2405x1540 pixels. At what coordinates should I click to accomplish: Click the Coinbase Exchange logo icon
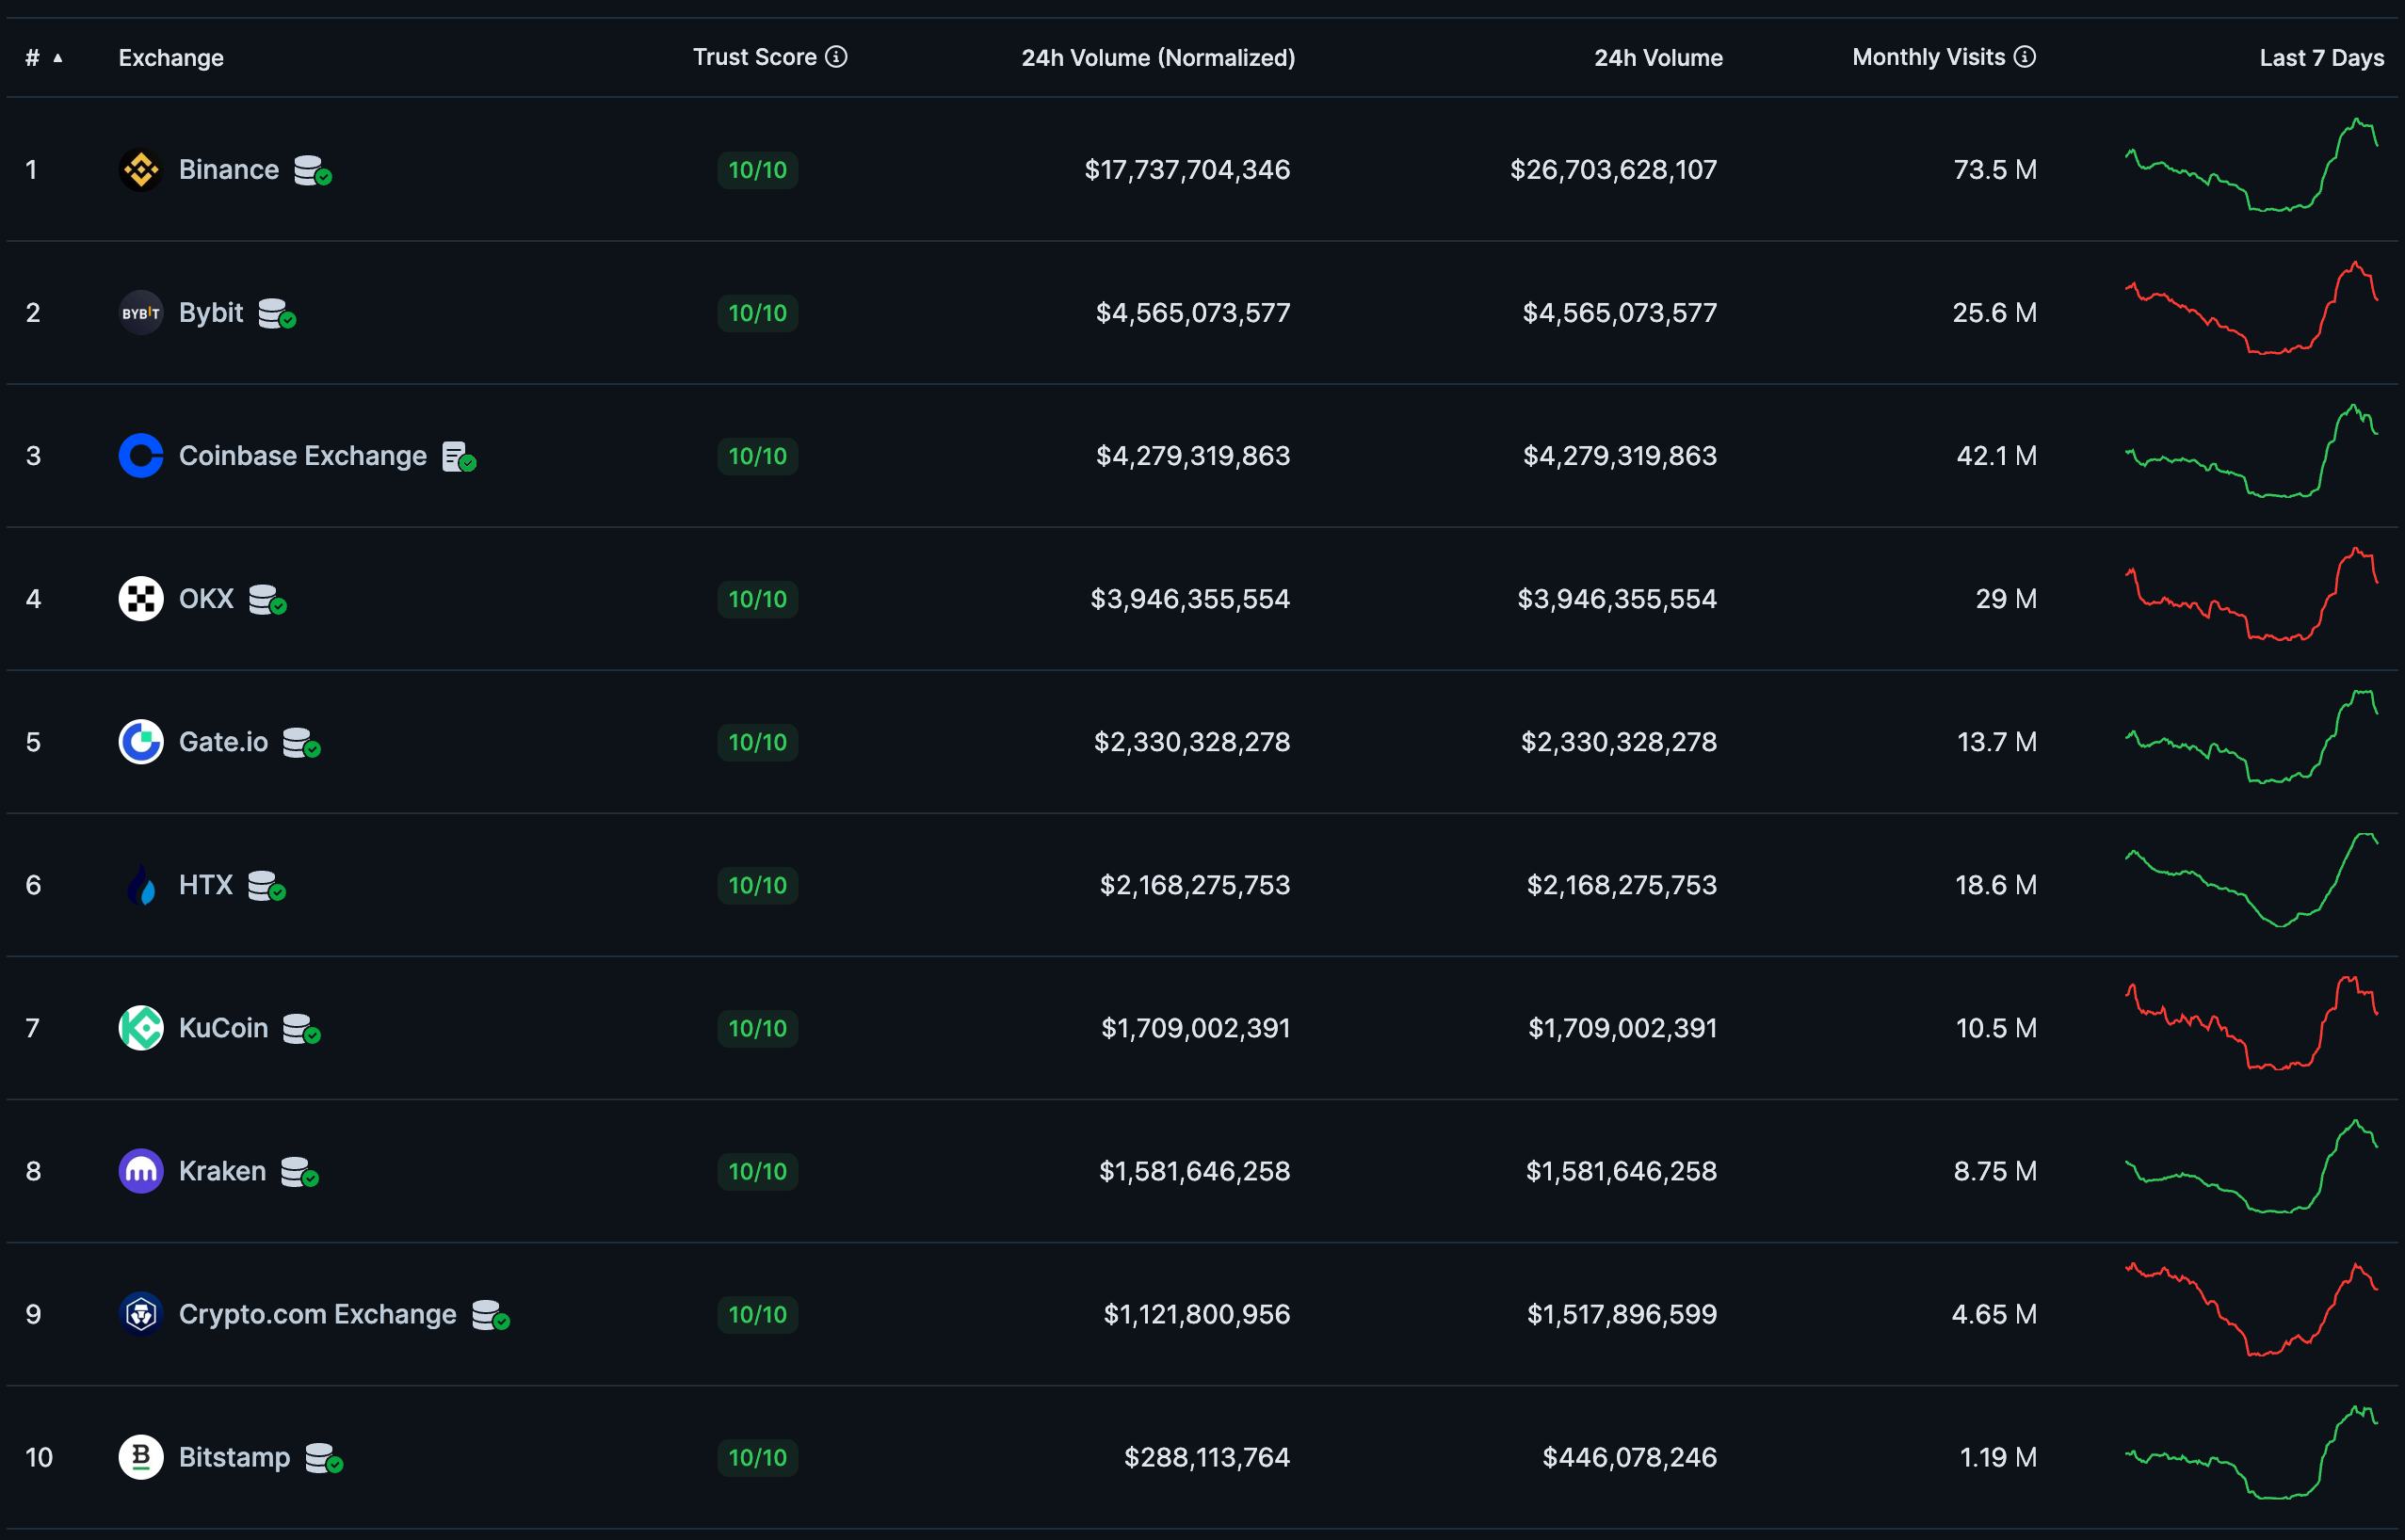click(140, 456)
